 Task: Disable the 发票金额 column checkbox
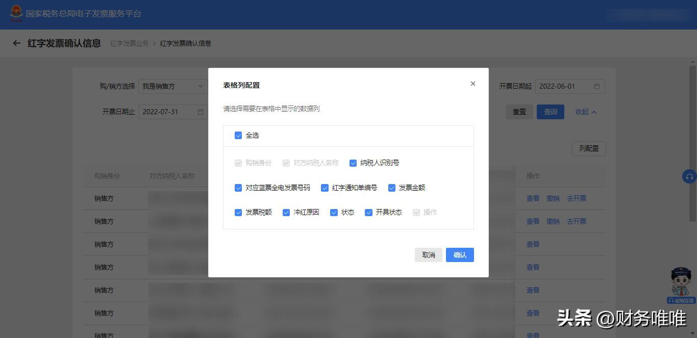[x=391, y=188]
